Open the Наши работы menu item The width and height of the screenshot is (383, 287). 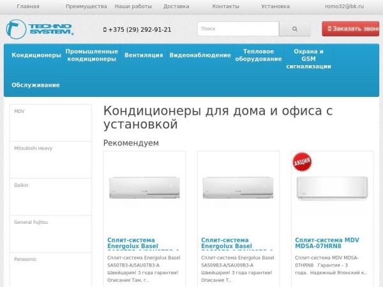pyautogui.click(x=133, y=6)
